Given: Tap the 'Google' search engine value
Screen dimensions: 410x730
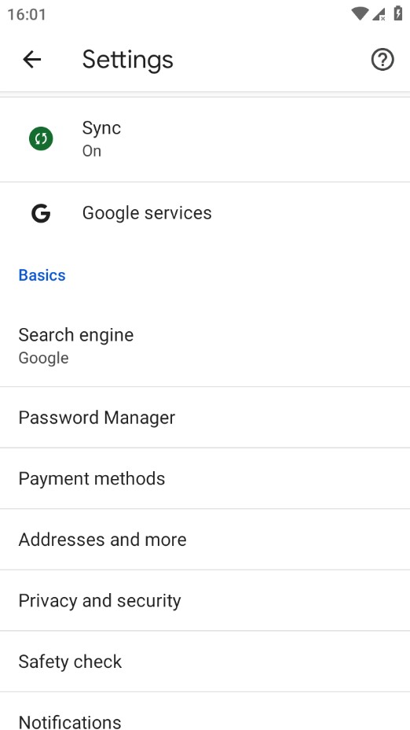Looking at the screenshot, I should point(44,358).
